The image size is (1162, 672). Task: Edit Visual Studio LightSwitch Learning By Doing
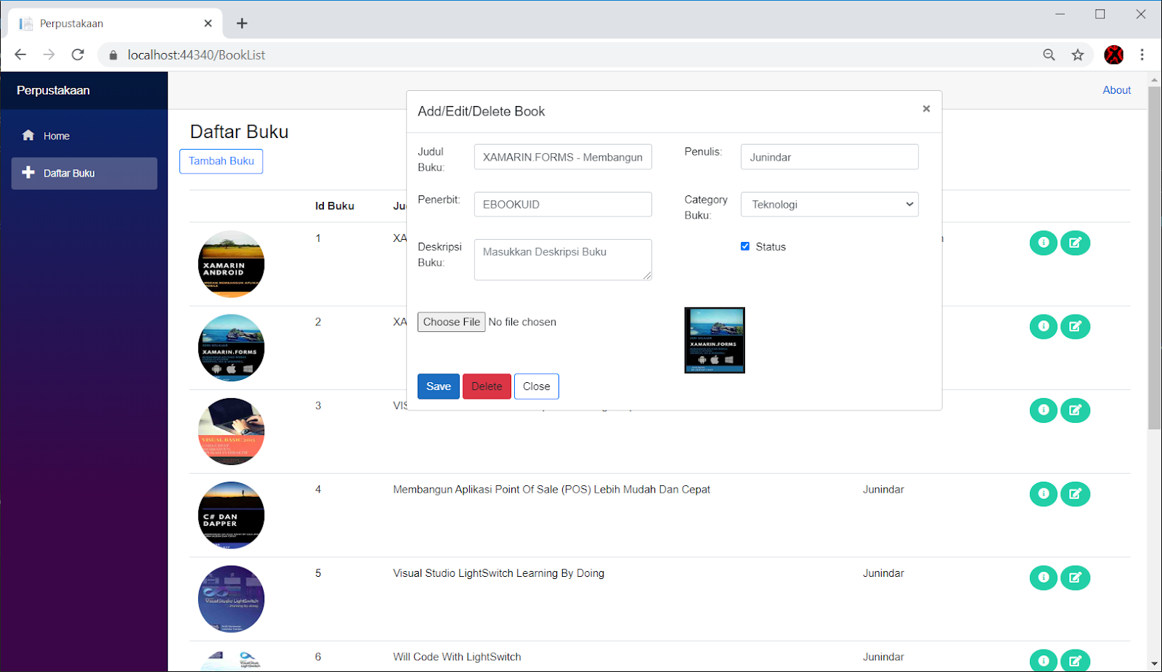coord(1076,578)
